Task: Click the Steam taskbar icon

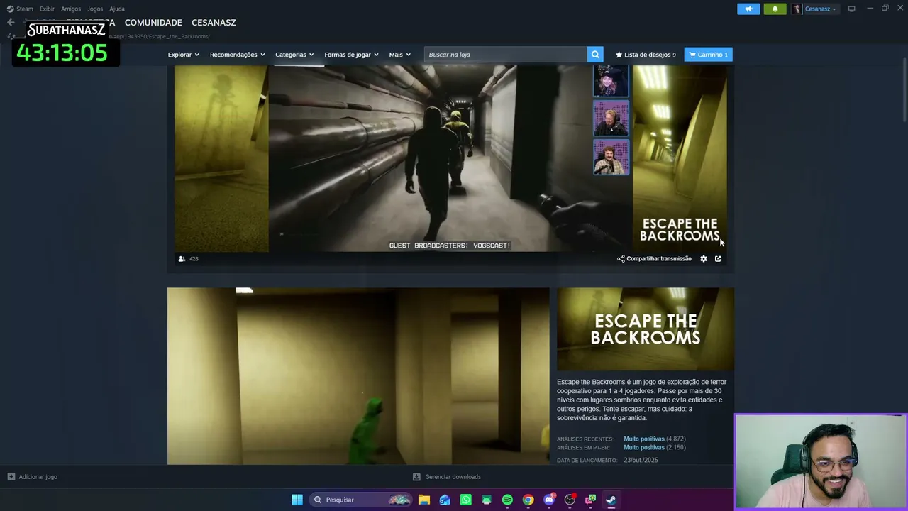Action: pyautogui.click(x=611, y=500)
